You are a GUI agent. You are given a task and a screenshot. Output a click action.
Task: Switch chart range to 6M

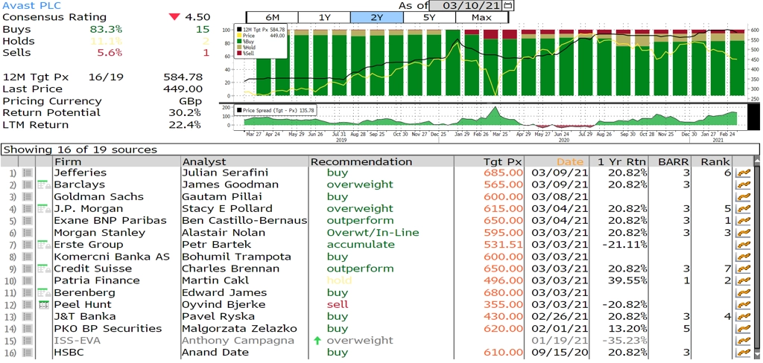point(272,17)
